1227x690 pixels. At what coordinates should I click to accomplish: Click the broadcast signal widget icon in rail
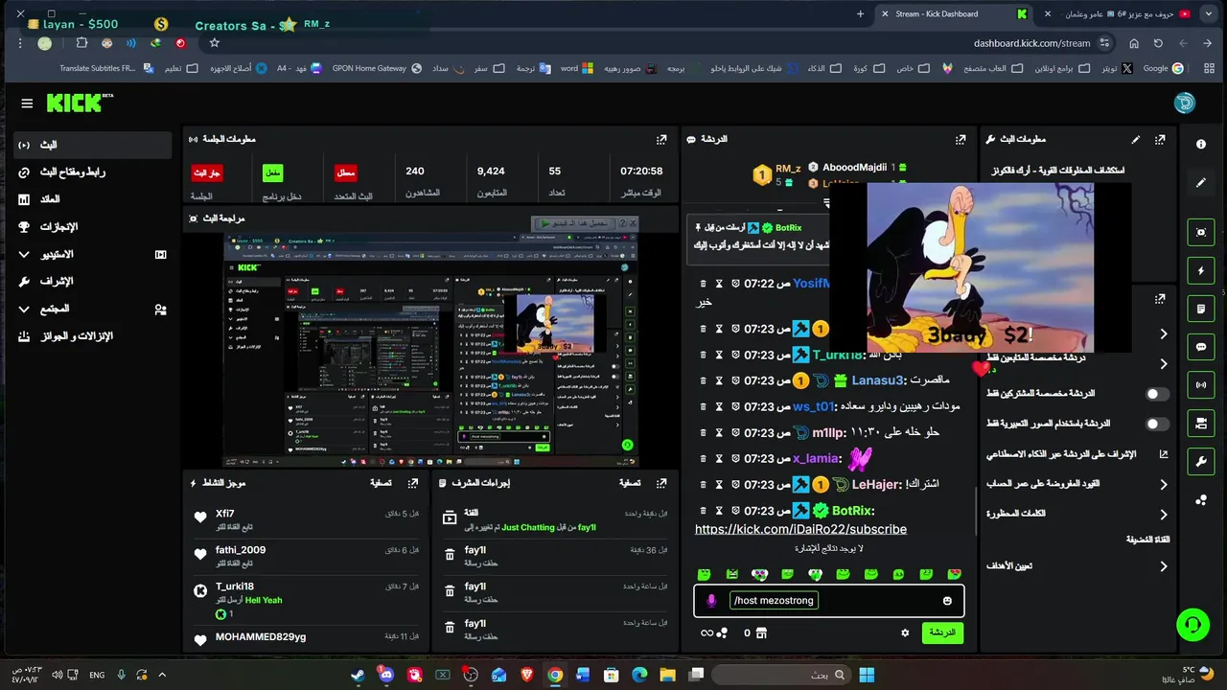coord(1201,384)
